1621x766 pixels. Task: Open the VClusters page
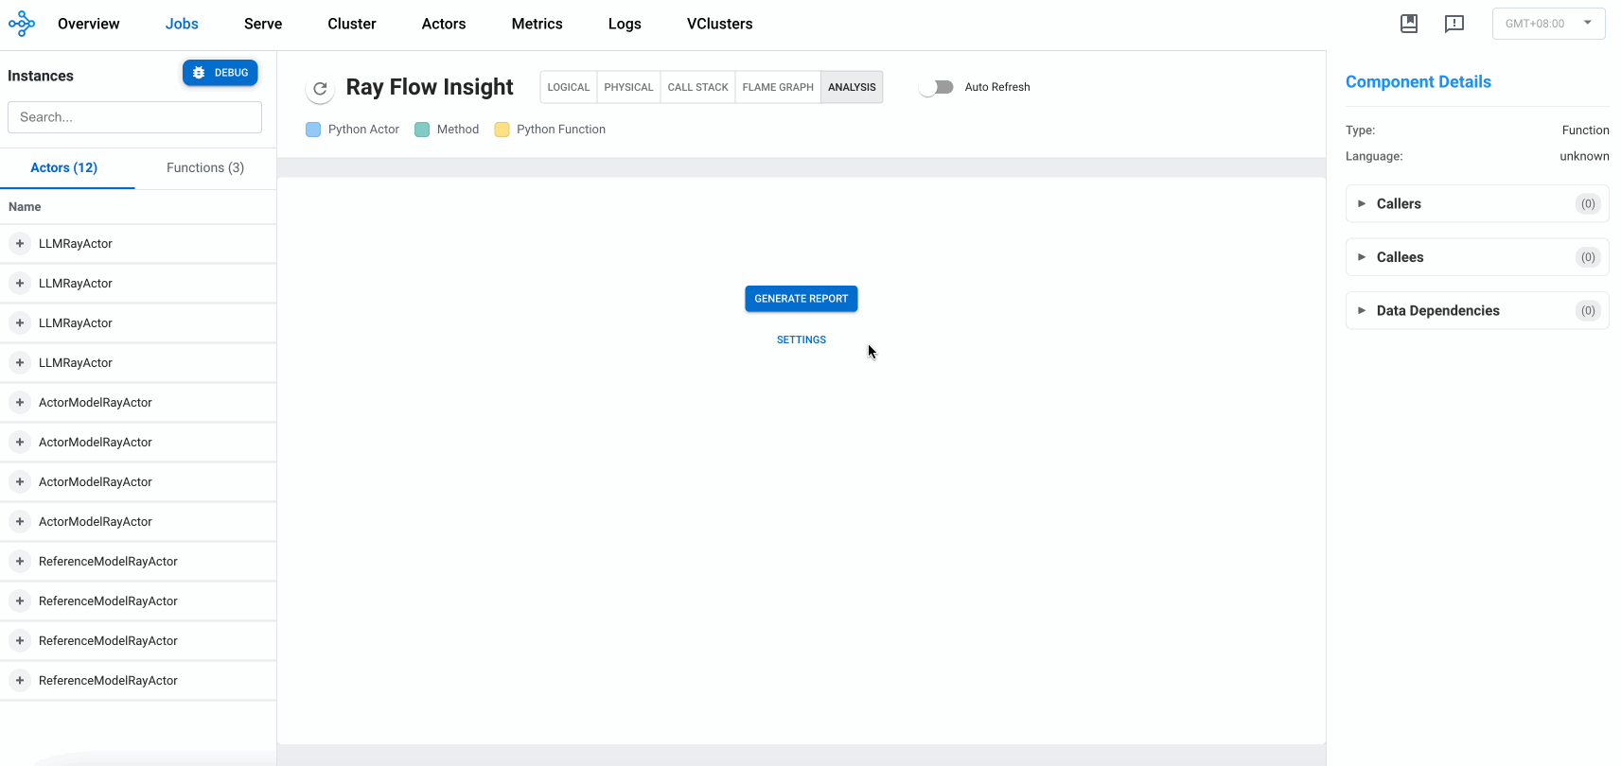(720, 24)
